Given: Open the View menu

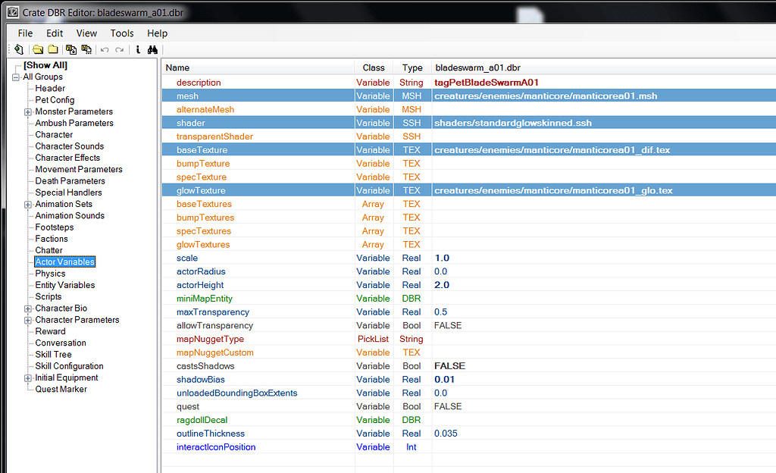Looking at the screenshot, I should pyautogui.click(x=86, y=33).
